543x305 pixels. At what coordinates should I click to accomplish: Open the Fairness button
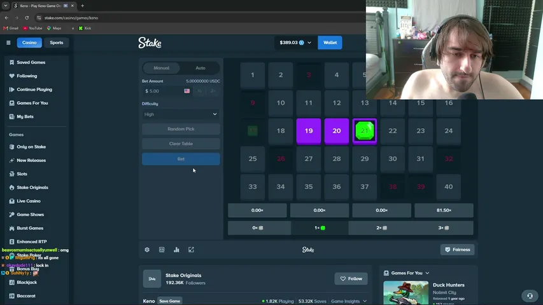(x=458, y=250)
